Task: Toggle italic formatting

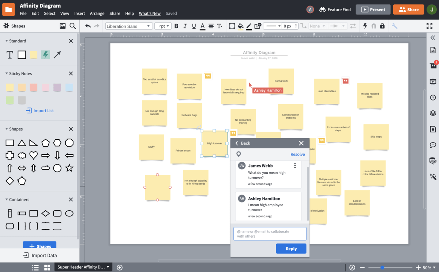Action: pos(185,26)
